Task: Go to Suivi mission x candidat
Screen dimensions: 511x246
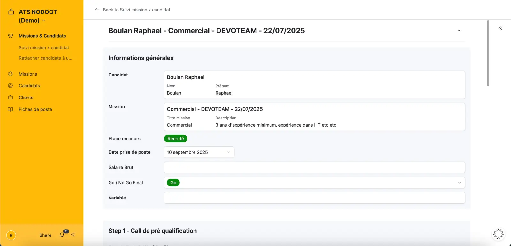Action: pyautogui.click(x=44, y=47)
